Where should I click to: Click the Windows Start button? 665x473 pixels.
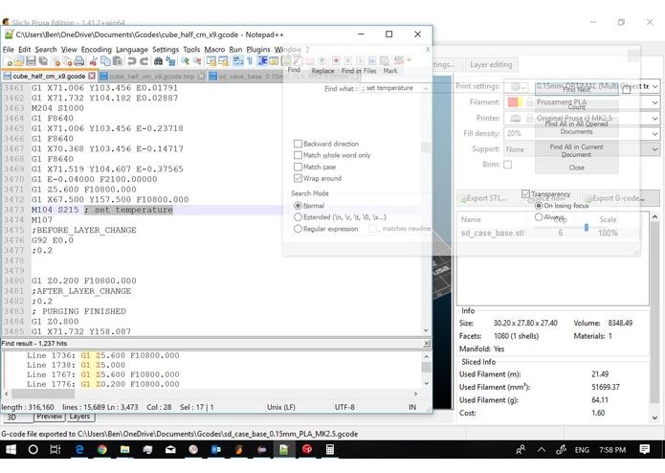pyautogui.click(x=11, y=450)
